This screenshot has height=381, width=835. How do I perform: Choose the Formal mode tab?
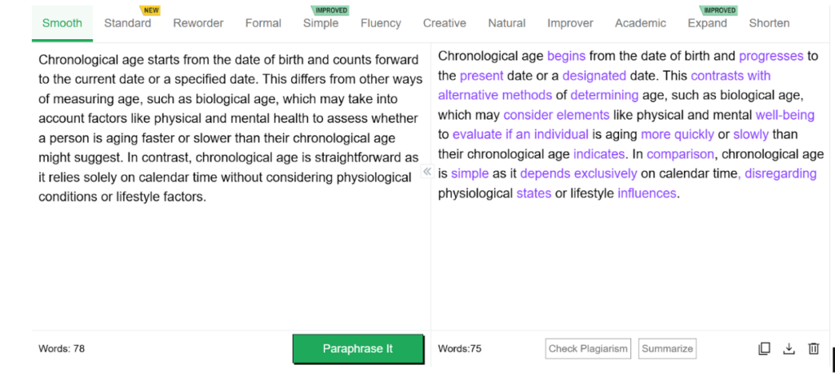(263, 23)
